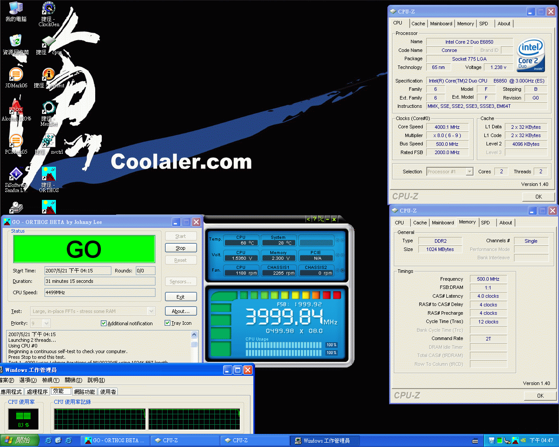
Task: Toggle the Tray Icon checkbox in ORTHOS
Action: coord(167,323)
